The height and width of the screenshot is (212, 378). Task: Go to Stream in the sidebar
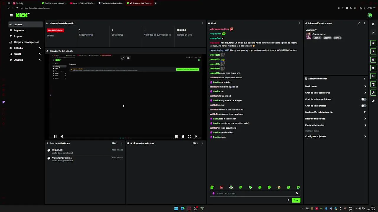(x=25, y=24)
